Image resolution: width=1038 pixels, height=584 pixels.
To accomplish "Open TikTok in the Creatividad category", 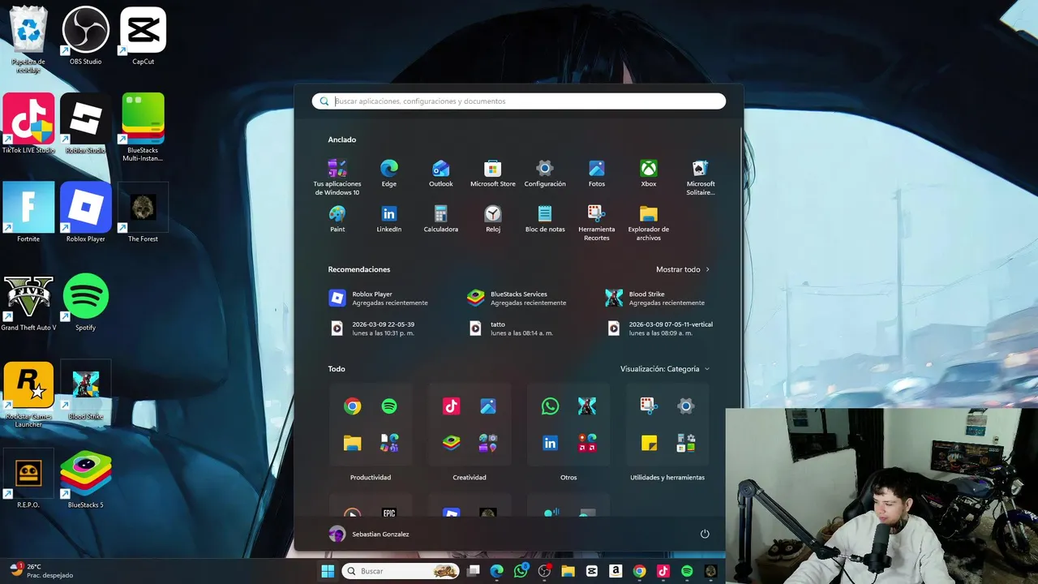I will (x=451, y=406).
